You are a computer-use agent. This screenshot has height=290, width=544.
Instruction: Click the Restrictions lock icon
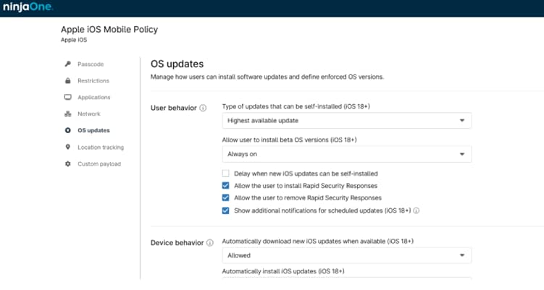tap(67, 81)
